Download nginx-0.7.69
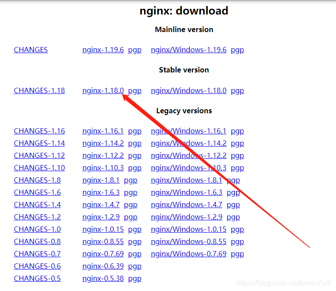The image size is (336, 291). pos(103,254)
